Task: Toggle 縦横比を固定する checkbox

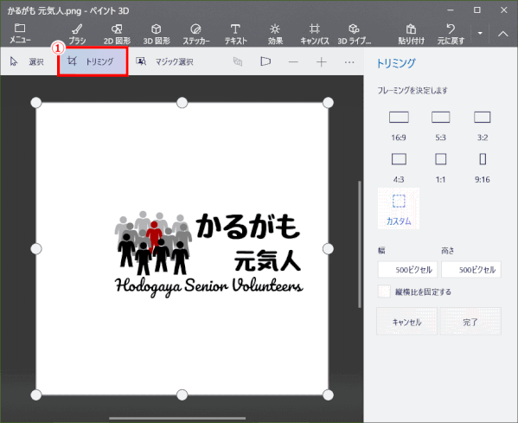Action: pos(384,292)
